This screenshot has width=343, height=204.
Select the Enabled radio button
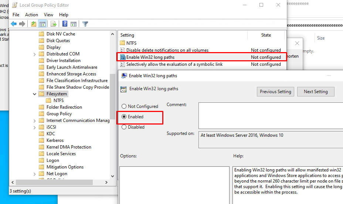coord(124,117)
